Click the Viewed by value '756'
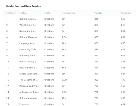This screenshot has height=106, width=136. pos(96,98)
